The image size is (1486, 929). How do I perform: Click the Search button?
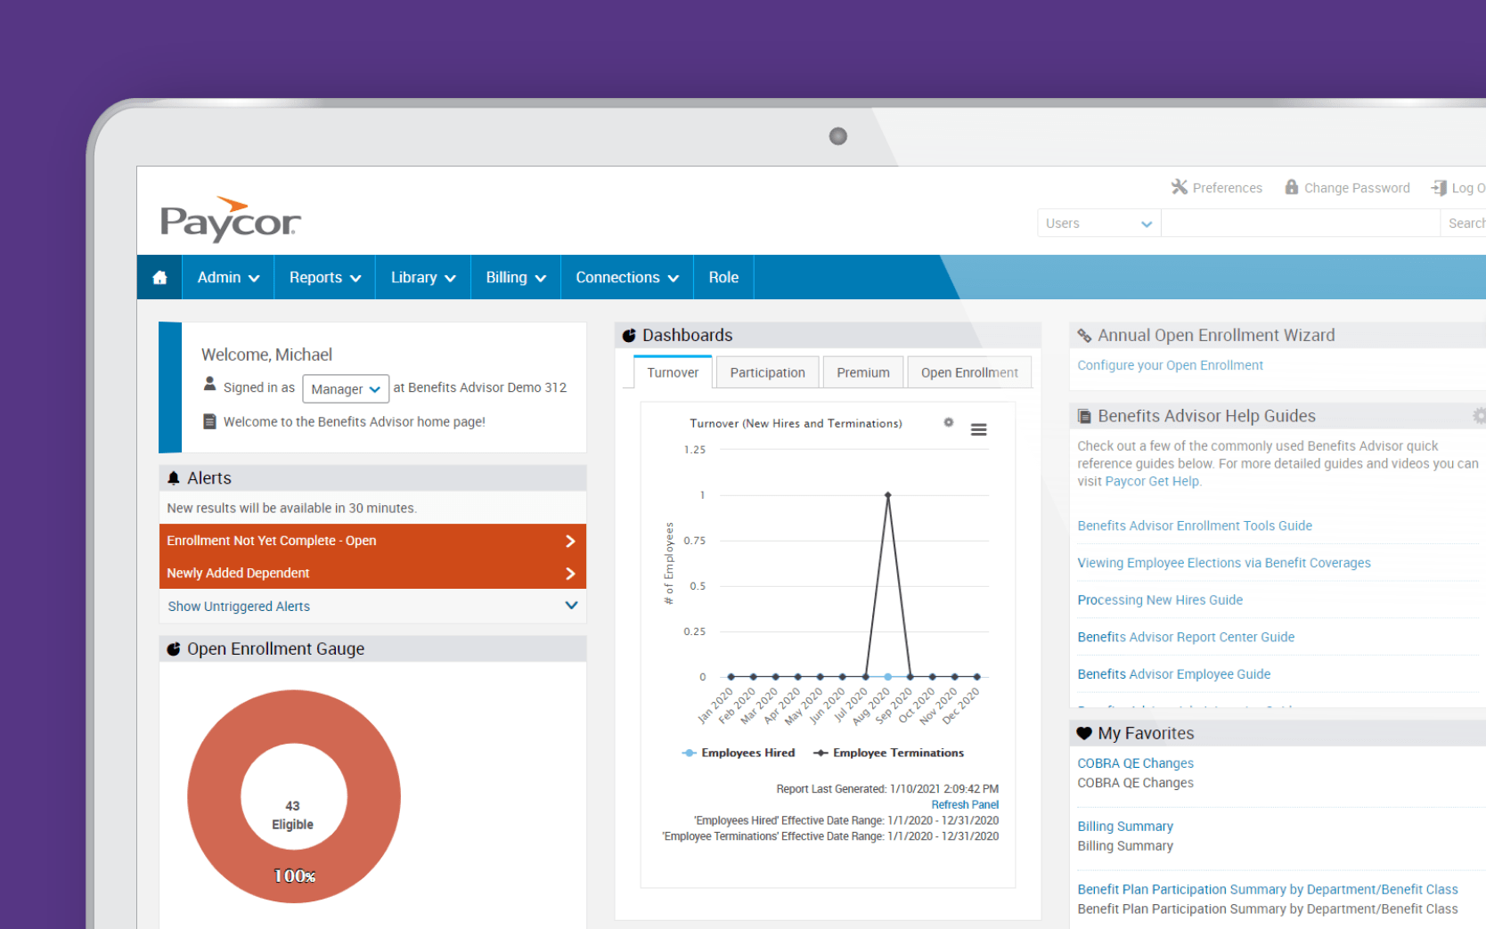(x=1464, y=224)
